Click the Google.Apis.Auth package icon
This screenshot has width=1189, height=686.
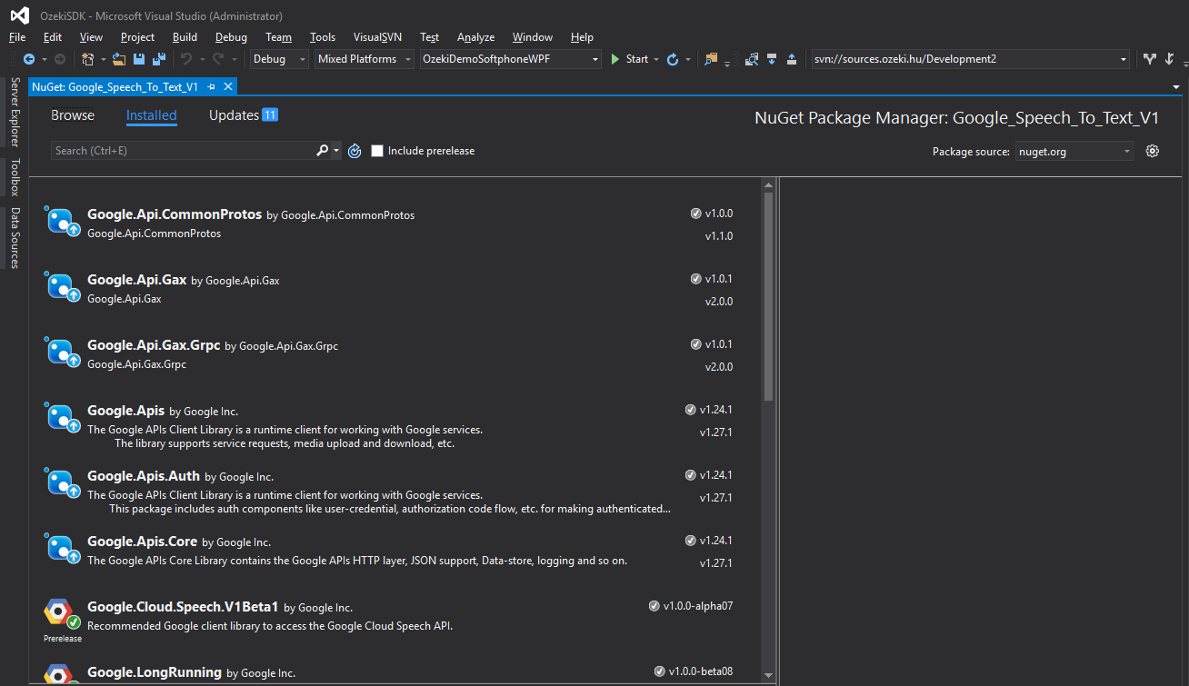(60, 483)
